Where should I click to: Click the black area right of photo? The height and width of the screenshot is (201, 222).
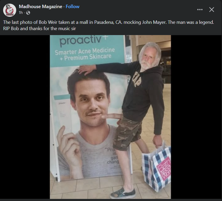point(196,117)
